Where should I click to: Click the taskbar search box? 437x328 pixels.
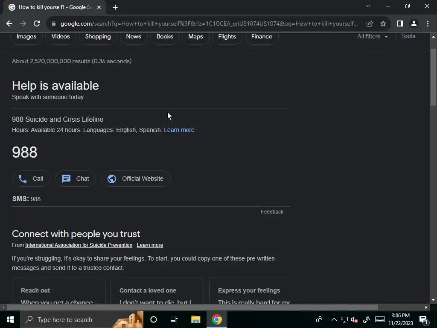[x=82, y=319]
